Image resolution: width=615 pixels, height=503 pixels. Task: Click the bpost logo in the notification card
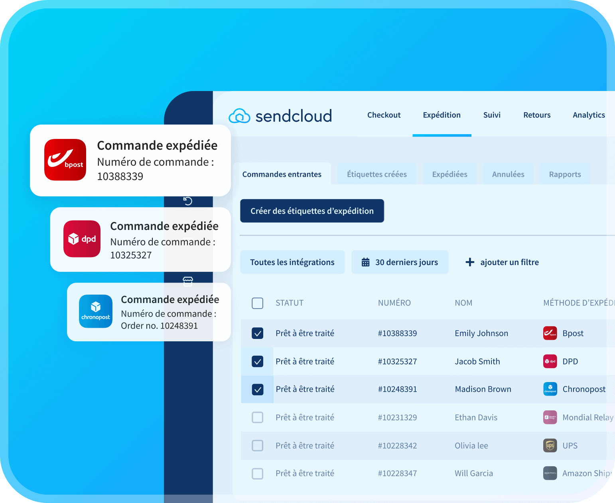click(65, 160)
